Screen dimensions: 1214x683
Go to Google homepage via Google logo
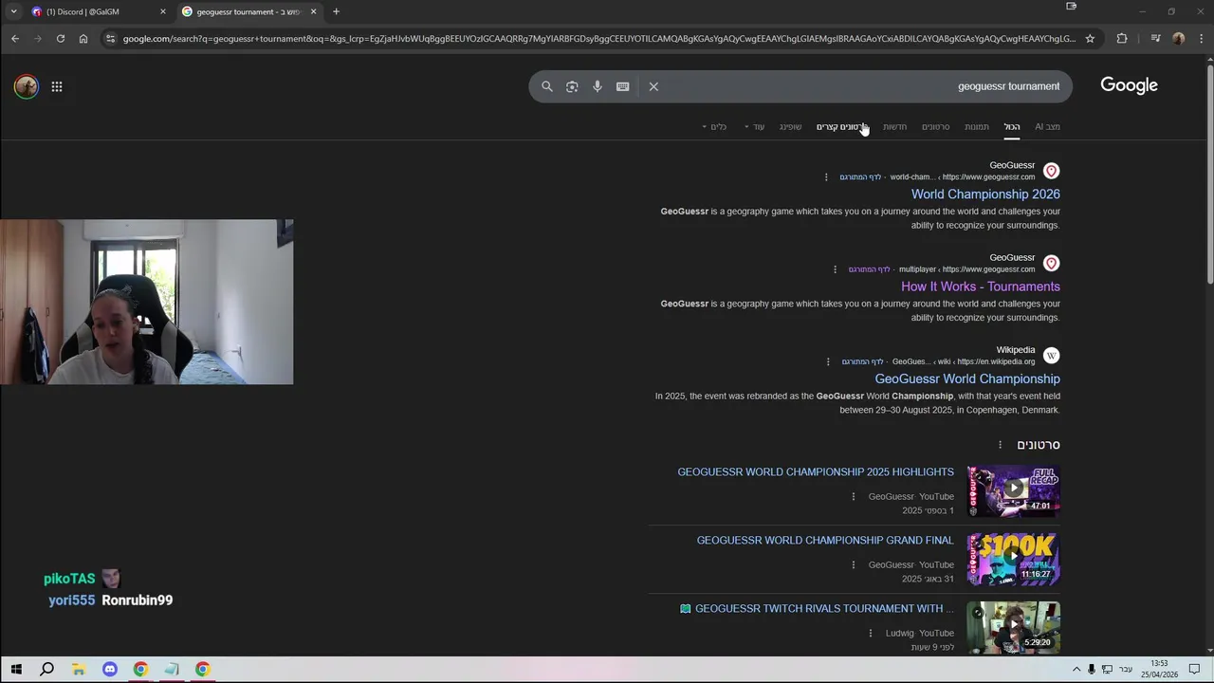tap(1129, 85)
